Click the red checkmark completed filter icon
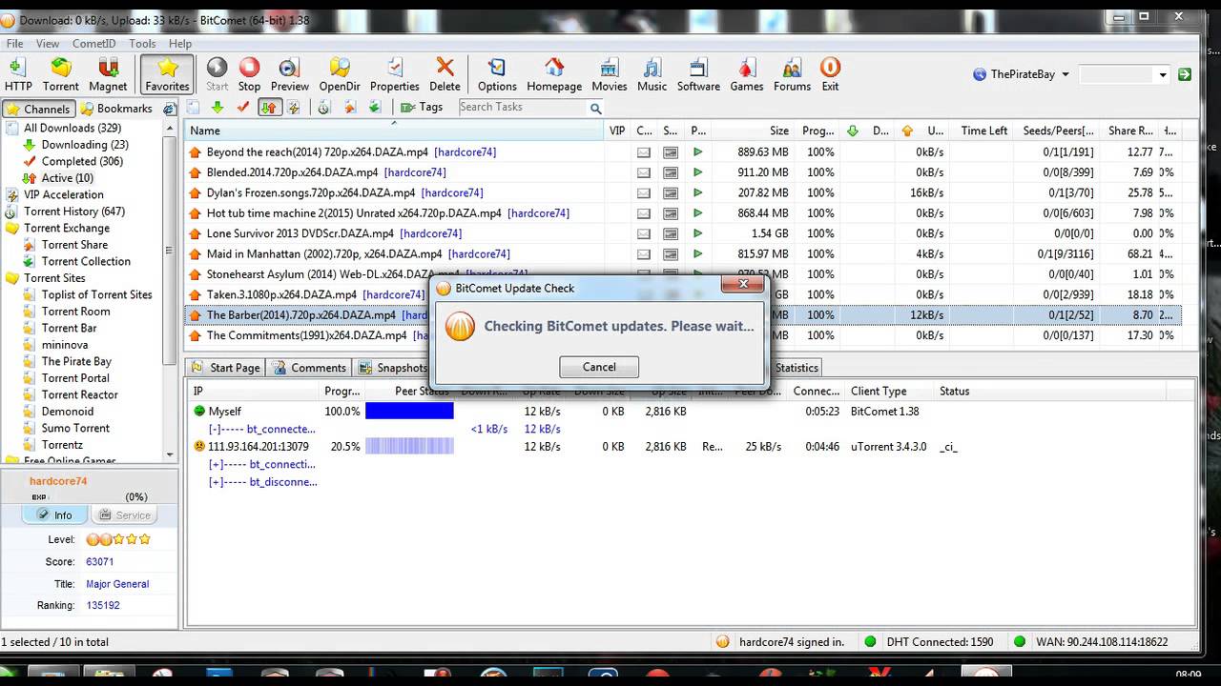The width and height of the screenshot is (1221, 686). pos(242,108)
